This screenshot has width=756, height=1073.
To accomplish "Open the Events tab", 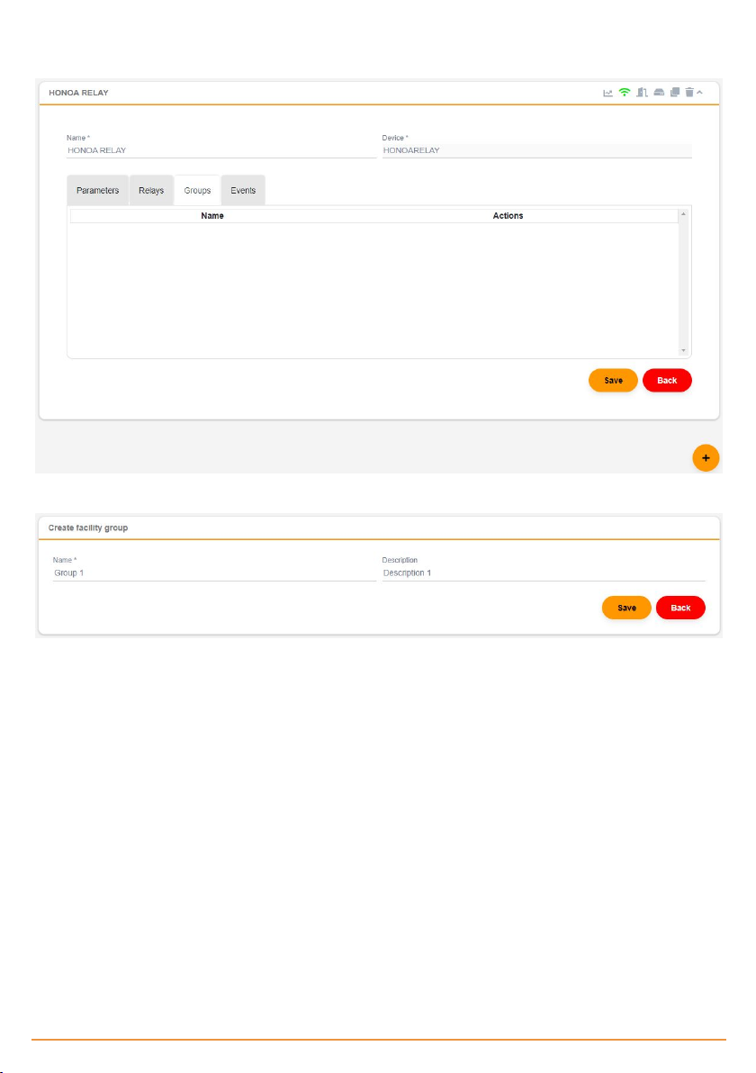I will click(243, 190).
